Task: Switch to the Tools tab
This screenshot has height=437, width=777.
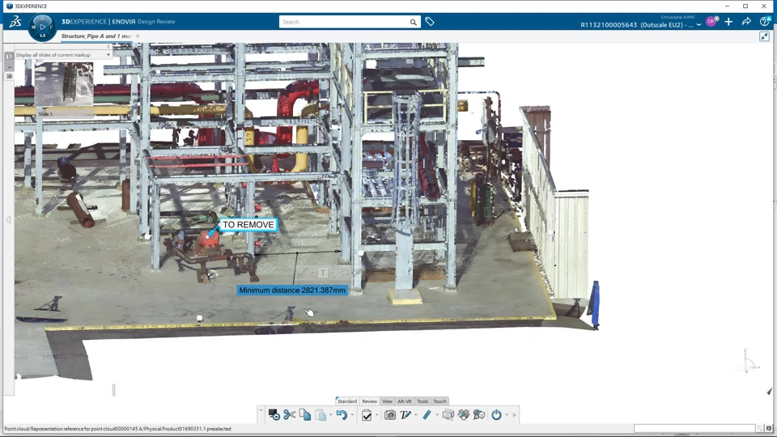Action: (422, 401)
